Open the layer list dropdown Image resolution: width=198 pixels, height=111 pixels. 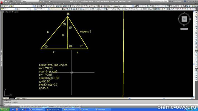coord(33,6)
